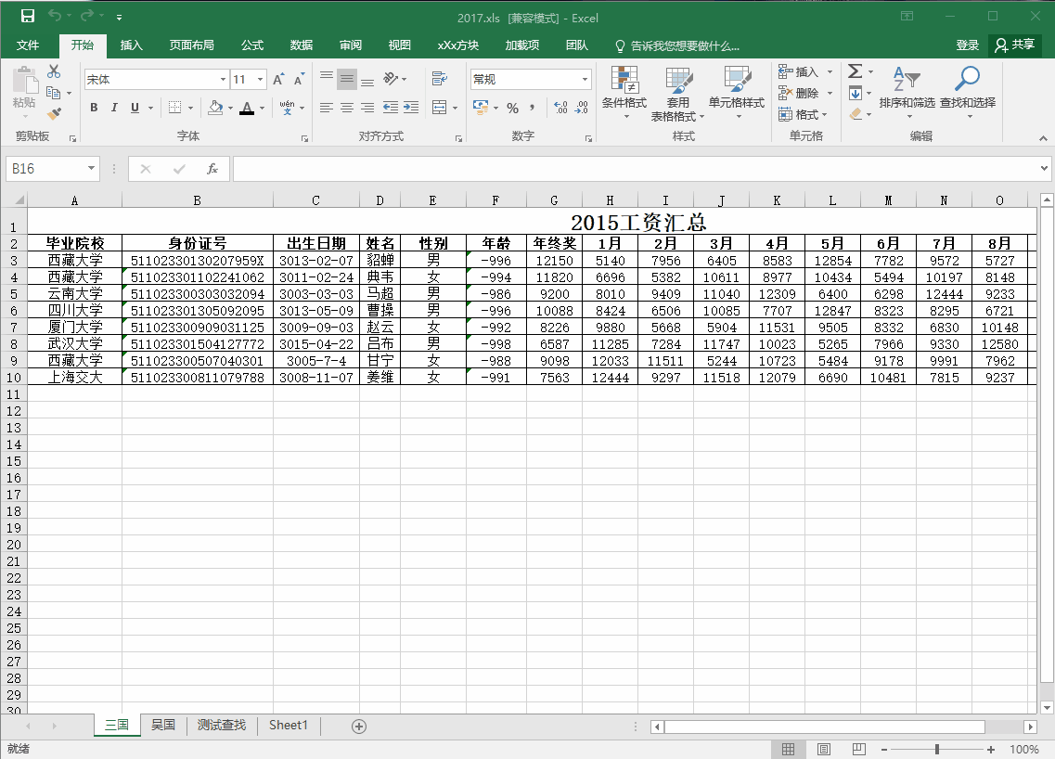Click the 格式 format cells button

802,114
